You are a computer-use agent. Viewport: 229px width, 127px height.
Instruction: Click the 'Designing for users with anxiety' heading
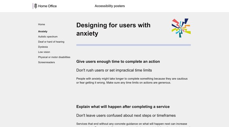click(113, 29)
